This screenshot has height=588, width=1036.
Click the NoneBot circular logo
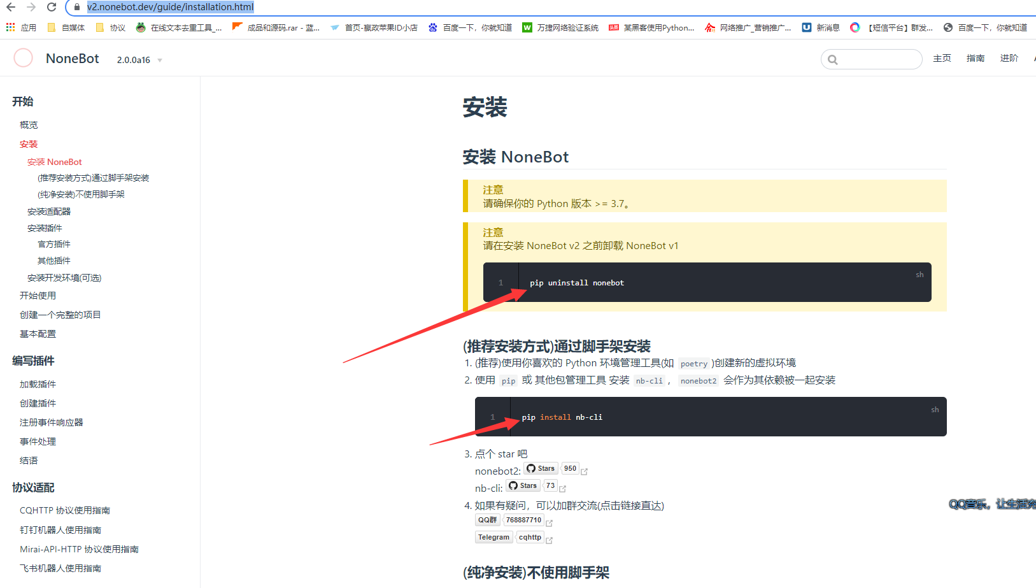tap(24, 58)
